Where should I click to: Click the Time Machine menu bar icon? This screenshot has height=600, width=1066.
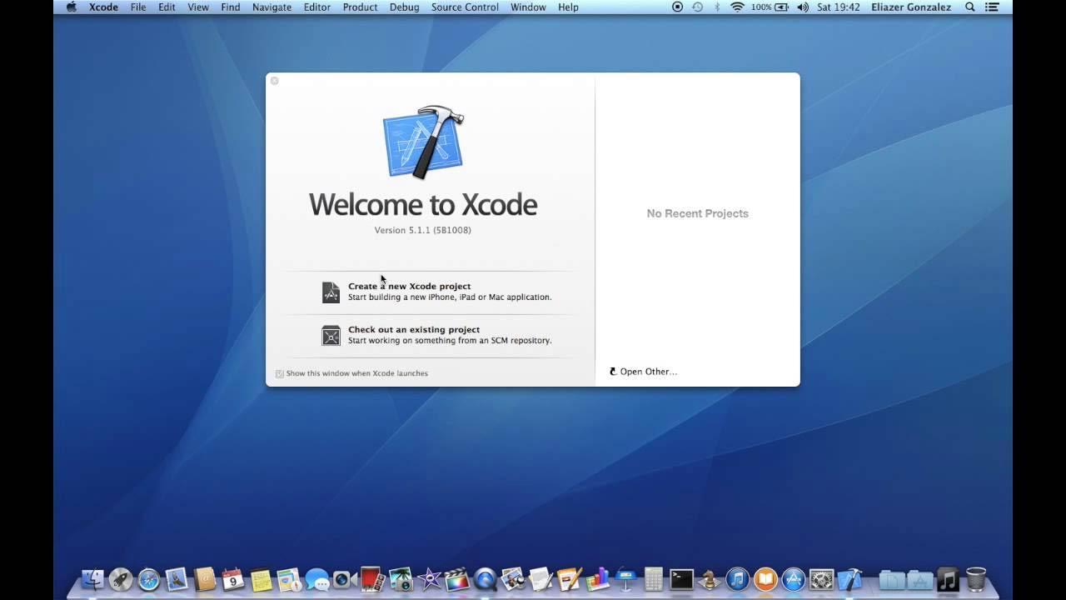pyautogui.click(x=697, y=7)
